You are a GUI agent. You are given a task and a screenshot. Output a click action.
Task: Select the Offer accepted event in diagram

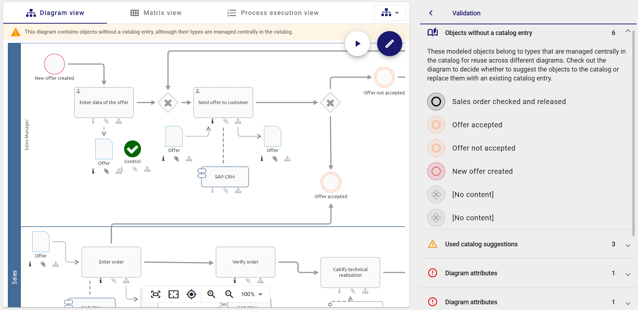(331, 182)
